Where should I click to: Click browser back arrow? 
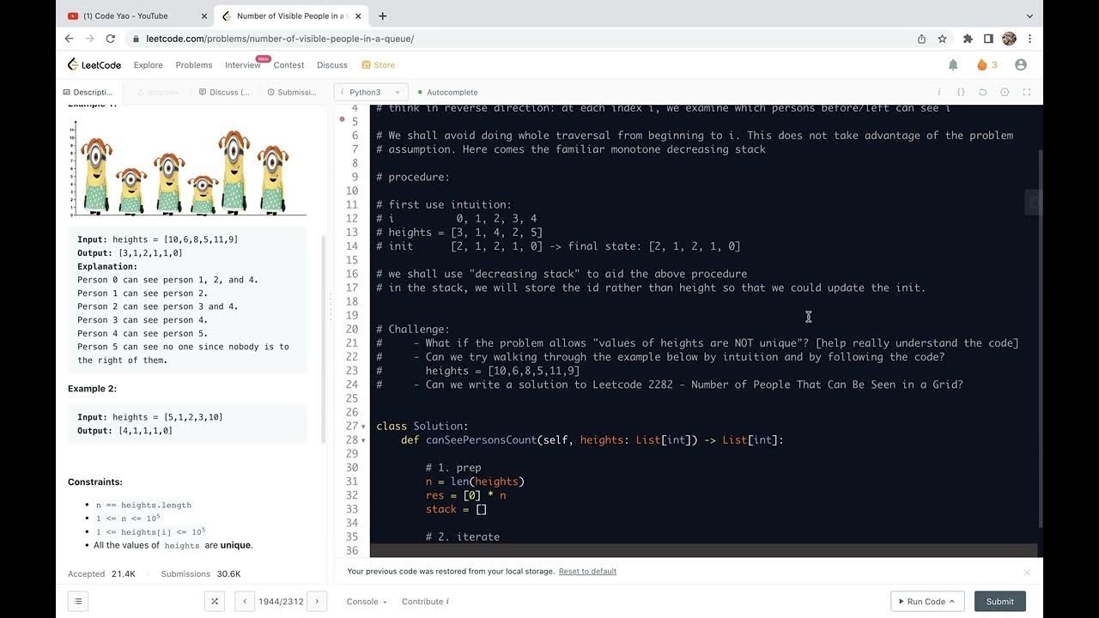(x=70, y=39)
